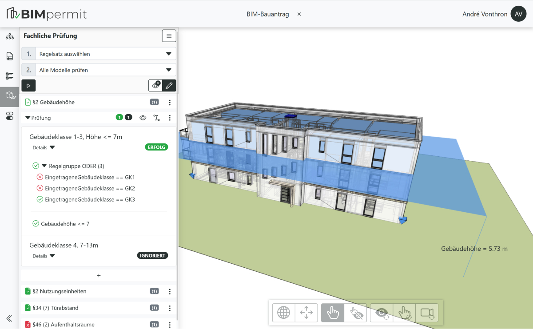The height and width of the screenshot is (329, 533).
Task: Select the pan arrows tool in bottom toolbar
Action: [x=306, y=313]
